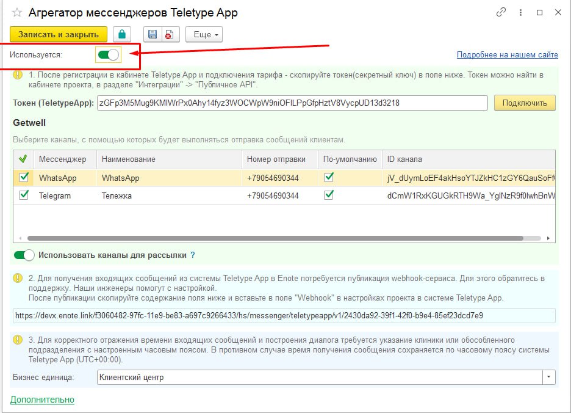Click warning icon beside step 1 text
Viewport: 571px width, 413px height.
click(x=18, y=75)
